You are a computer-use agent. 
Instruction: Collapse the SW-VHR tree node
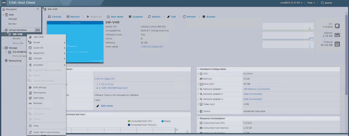pos(6,35)
